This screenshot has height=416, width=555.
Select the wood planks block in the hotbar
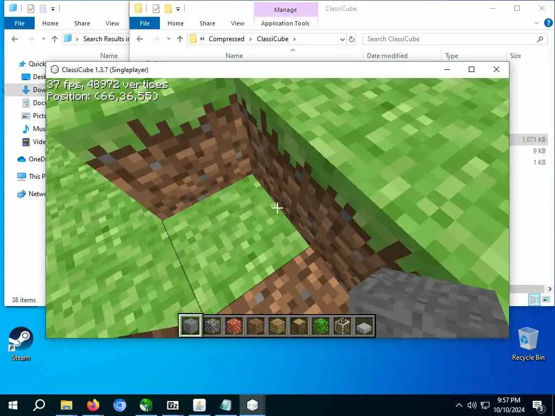[277, 326]
